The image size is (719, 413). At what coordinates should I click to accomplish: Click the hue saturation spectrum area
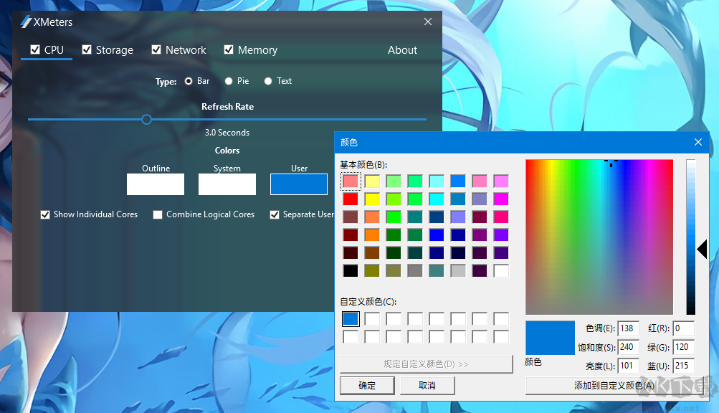tap(599, 237)
